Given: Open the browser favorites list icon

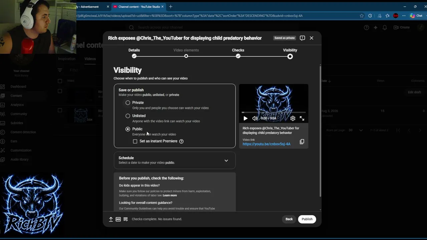Looking at the screenshot, I should (387, 16).
